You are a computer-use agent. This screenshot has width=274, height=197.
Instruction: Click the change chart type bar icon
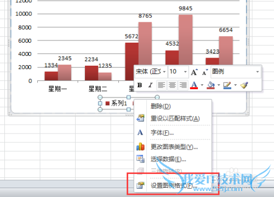click(x=140, y=147)
